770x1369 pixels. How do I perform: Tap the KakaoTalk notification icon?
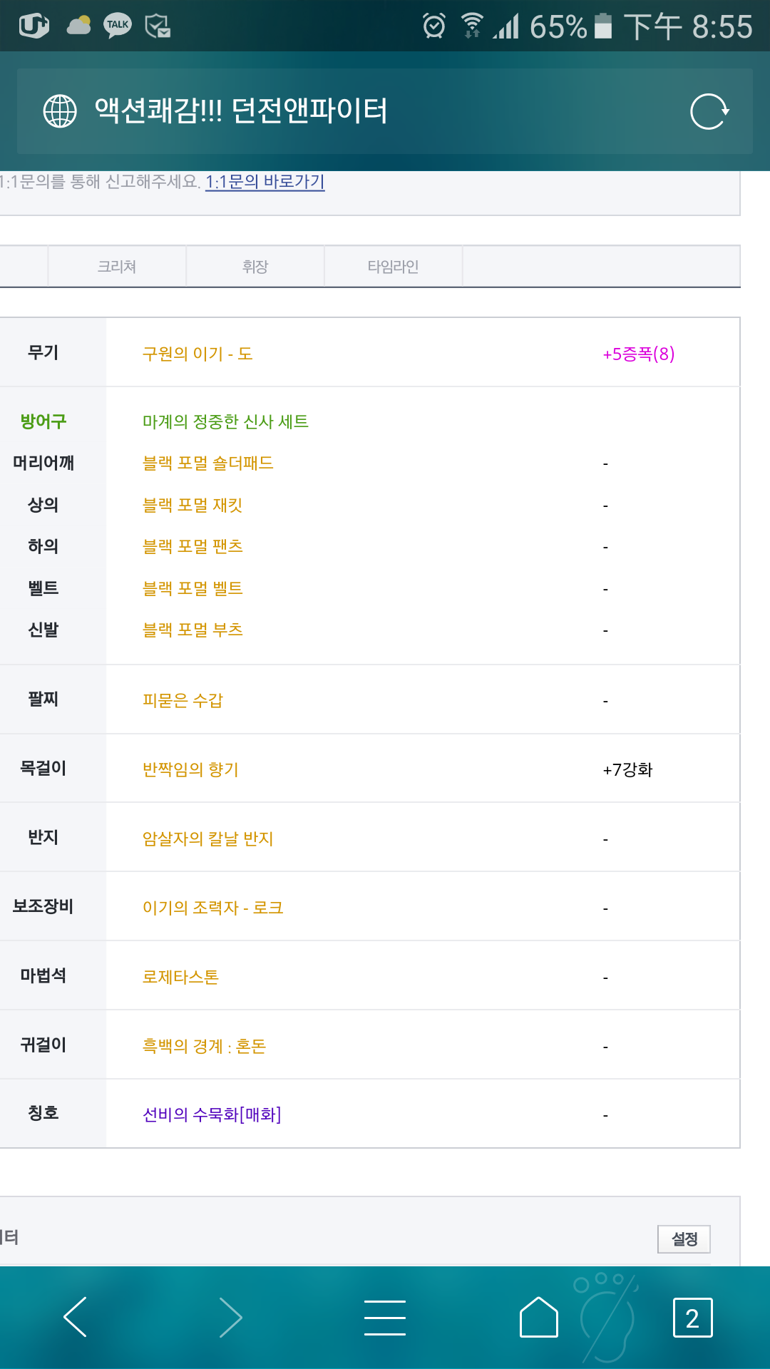[x=118, y=26]
